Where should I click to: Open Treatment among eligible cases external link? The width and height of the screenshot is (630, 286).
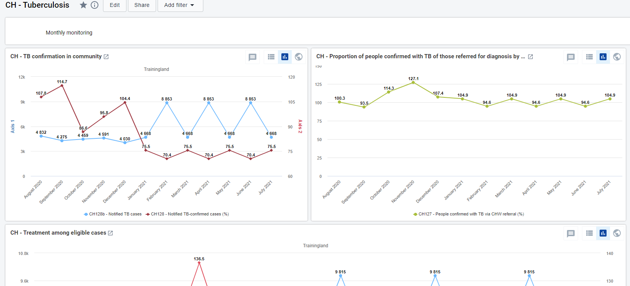[110, 233]
